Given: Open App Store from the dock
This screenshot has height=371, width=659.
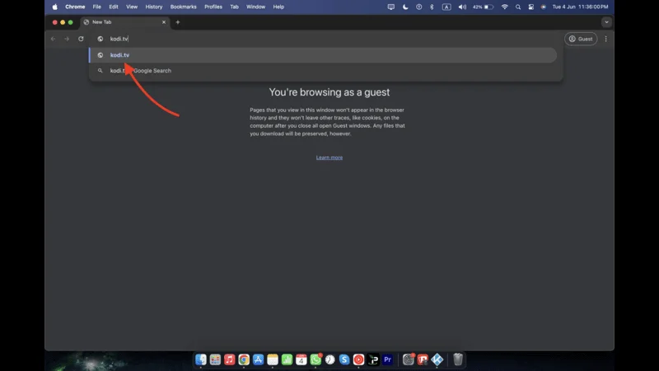Looking at the screenshot, I should point(258,359).
